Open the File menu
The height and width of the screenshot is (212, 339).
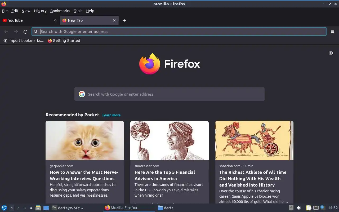click(5, 11)
